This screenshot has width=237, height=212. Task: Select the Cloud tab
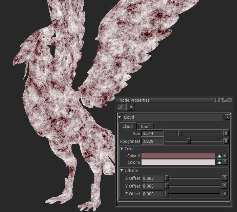click(128, 127)
